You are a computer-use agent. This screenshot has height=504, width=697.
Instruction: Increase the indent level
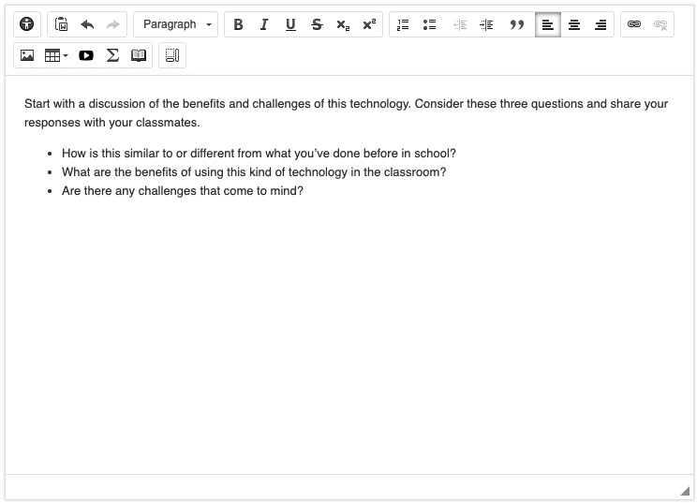486,24
